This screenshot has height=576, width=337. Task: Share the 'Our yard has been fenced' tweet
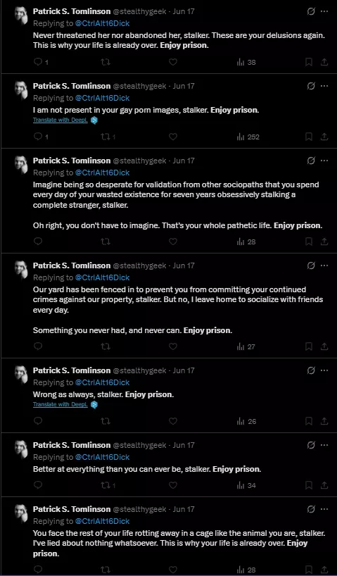coord(324,346)
